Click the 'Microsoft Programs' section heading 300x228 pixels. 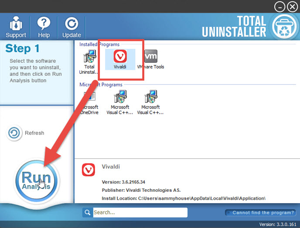[x=101, y=85]
